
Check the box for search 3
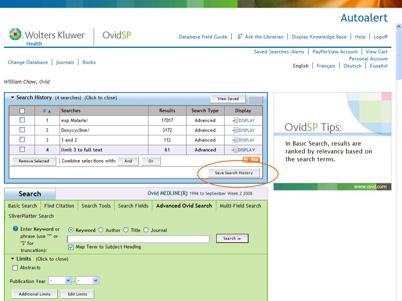click(x=22, y=140)
